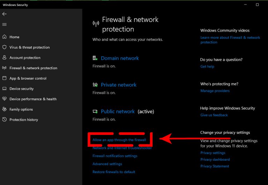Open App & browser control in sidebar
Viewport: 268px width, 185px height.
point(28,78)
